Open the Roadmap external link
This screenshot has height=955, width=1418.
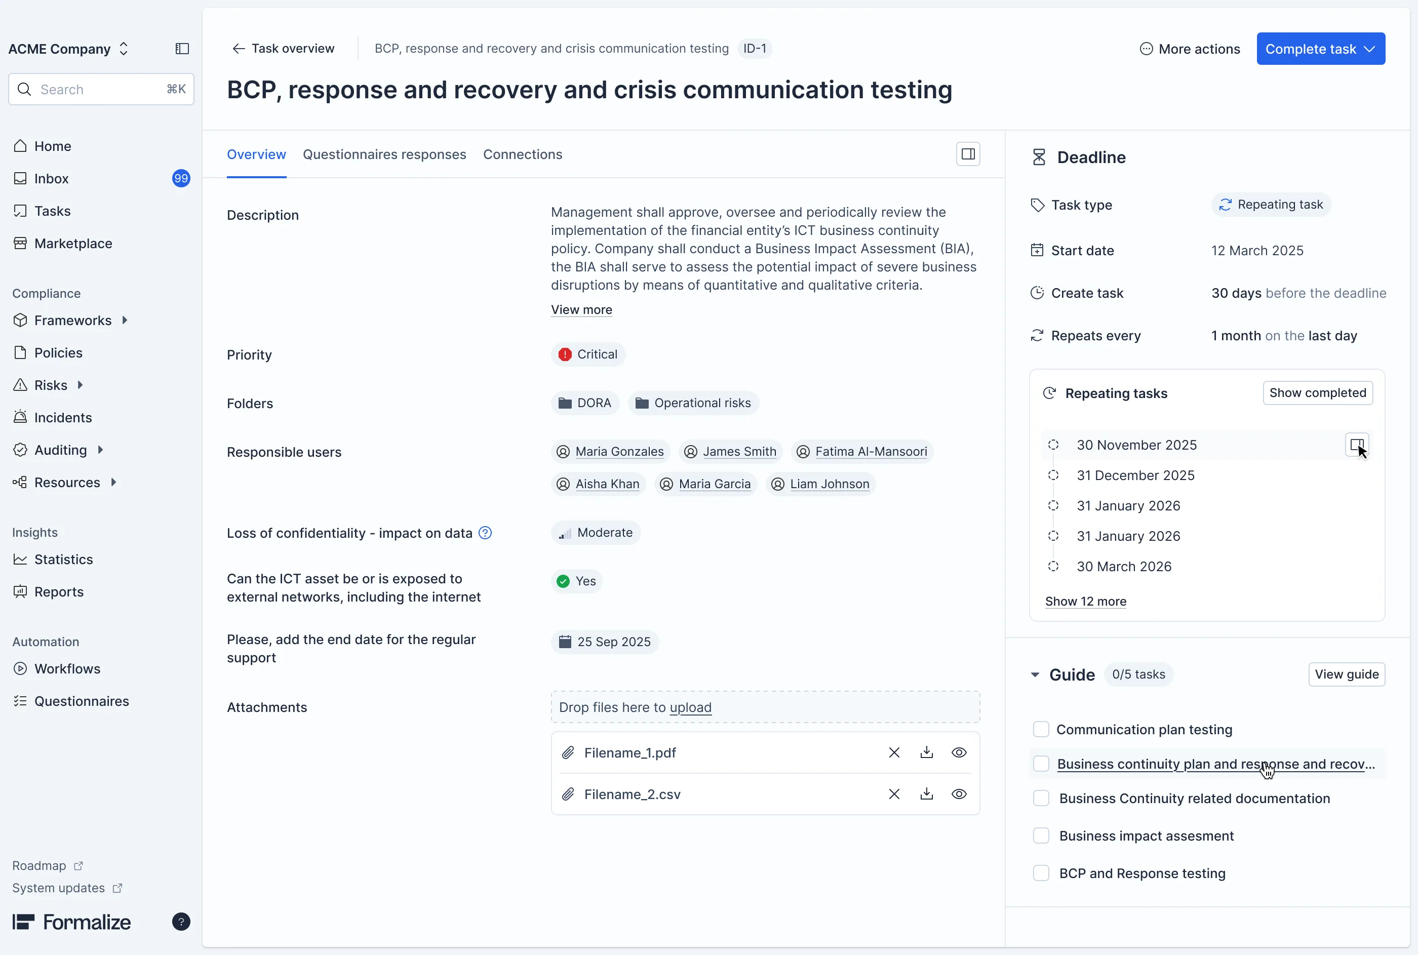tap(48, 865)
